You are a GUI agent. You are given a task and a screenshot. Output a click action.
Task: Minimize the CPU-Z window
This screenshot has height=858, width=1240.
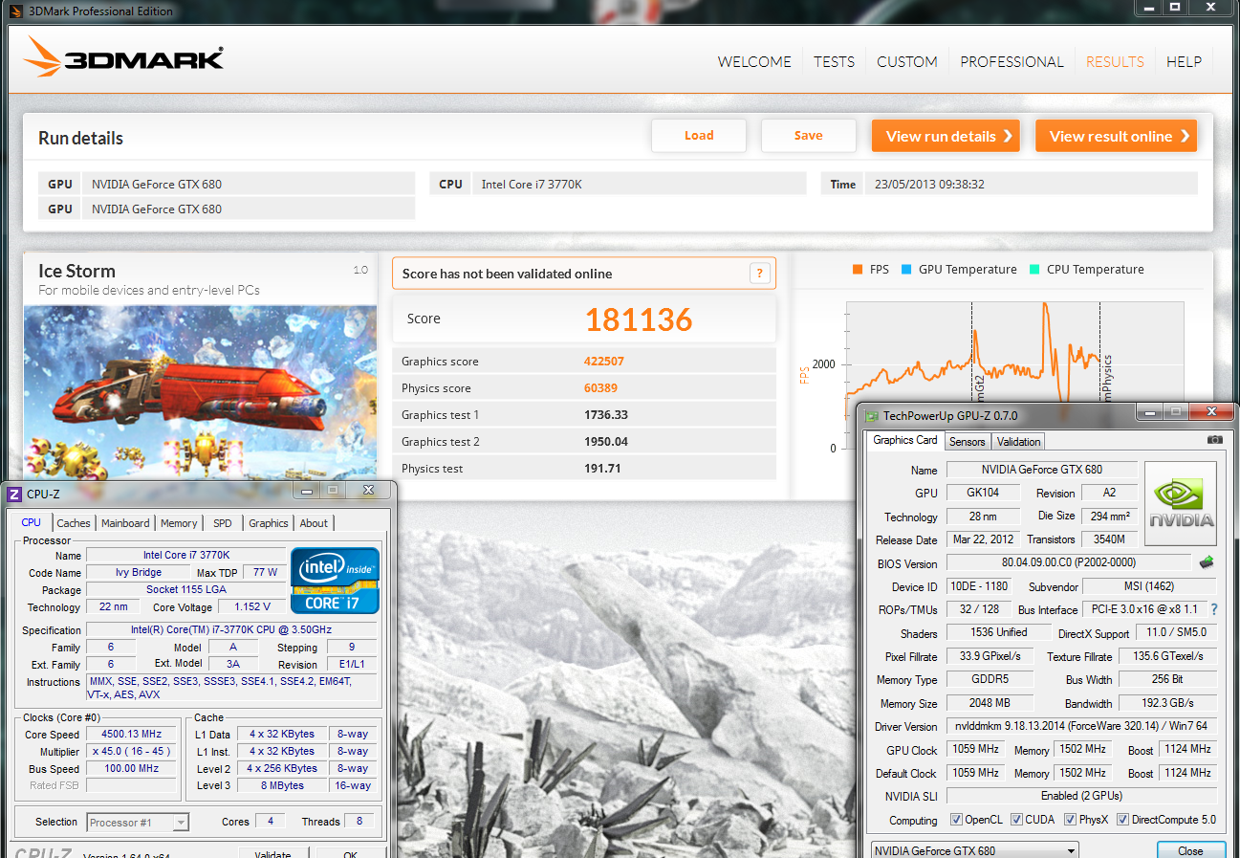pyautogui.click(x=306, y=491)
